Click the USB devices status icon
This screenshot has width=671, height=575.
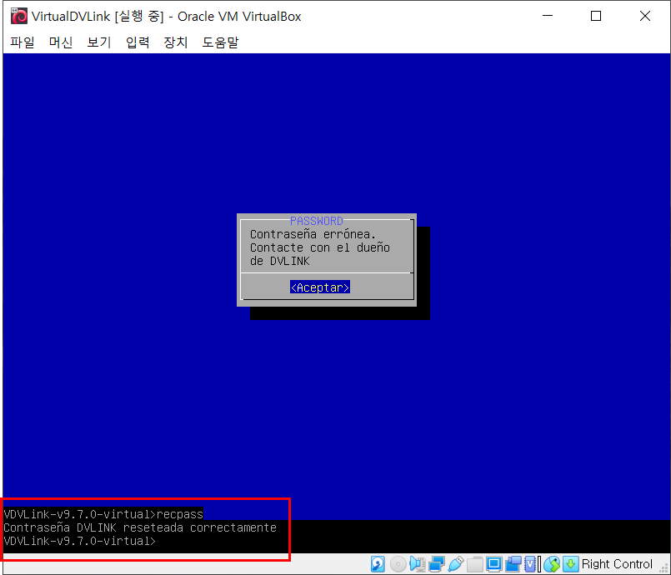pyautogui.click(x=456, y=564)
